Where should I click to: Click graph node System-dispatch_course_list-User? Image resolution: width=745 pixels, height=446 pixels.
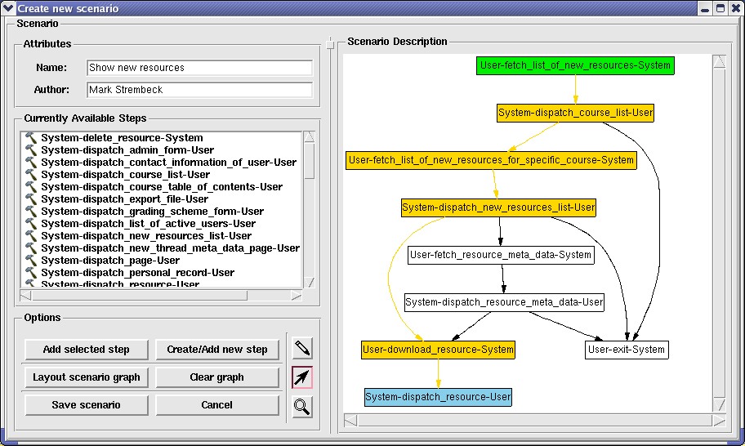(575, 113)
